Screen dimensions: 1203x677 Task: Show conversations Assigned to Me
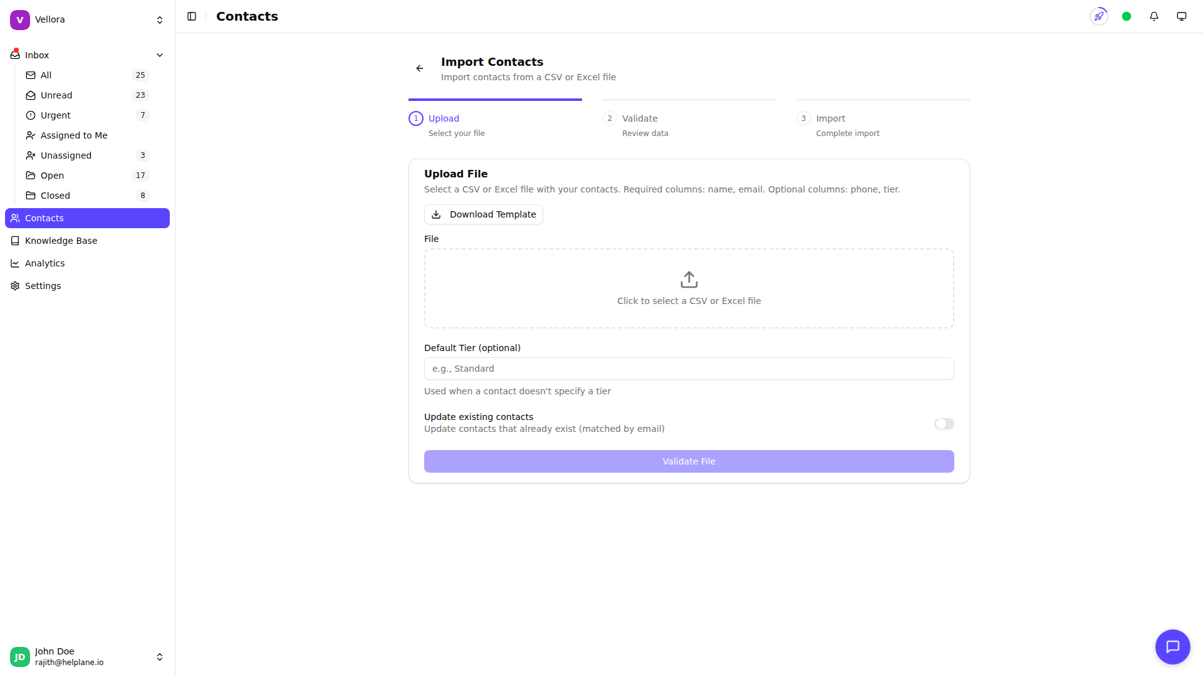pos(87,135)
